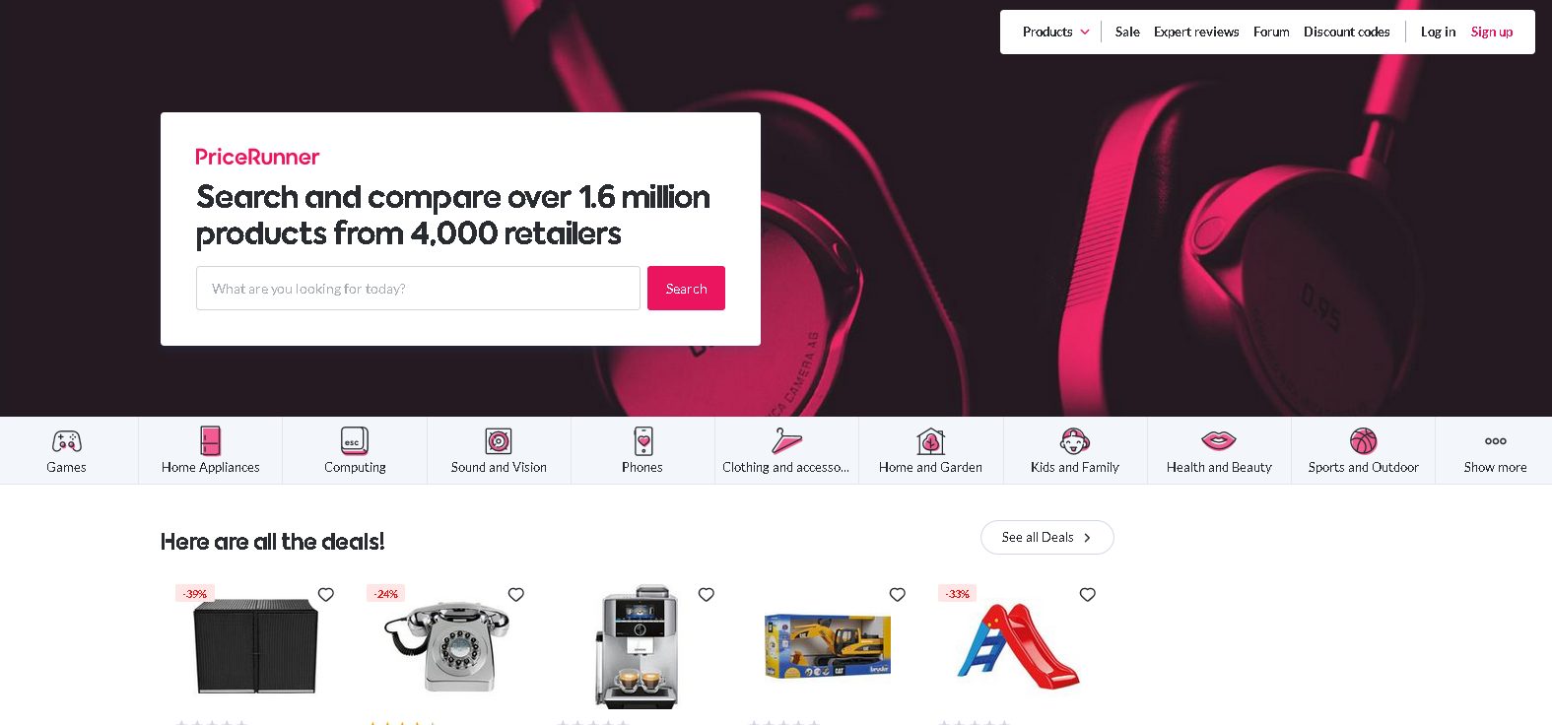Select the Clothing and accessories hanger icon
The image size is (1552, 725).
(786, 440)
